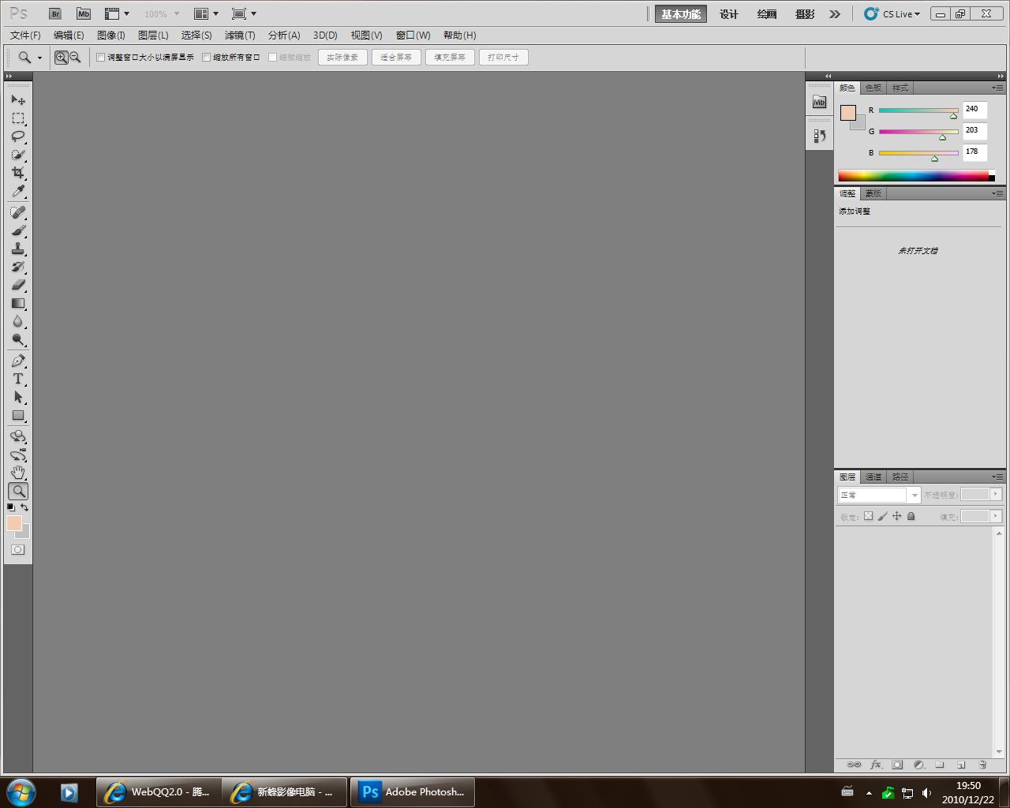
Task: Click the foreground color swatch in toolbar
Action: coord(13,523)
